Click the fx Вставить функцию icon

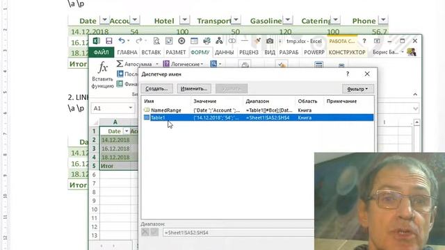coord(103,68)
